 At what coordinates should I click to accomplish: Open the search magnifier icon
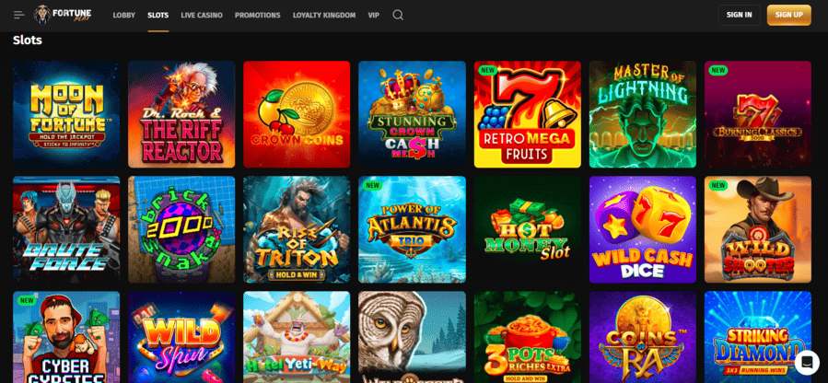coord(398,15)
